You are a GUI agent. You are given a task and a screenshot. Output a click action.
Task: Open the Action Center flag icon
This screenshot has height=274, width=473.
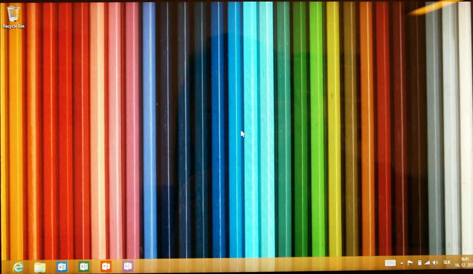[x=410, y=263]
